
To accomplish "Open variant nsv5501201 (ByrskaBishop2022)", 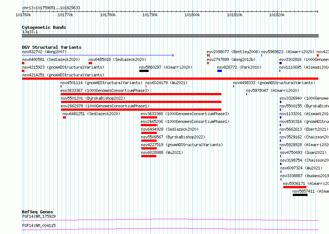I will (x=93, y=98).
